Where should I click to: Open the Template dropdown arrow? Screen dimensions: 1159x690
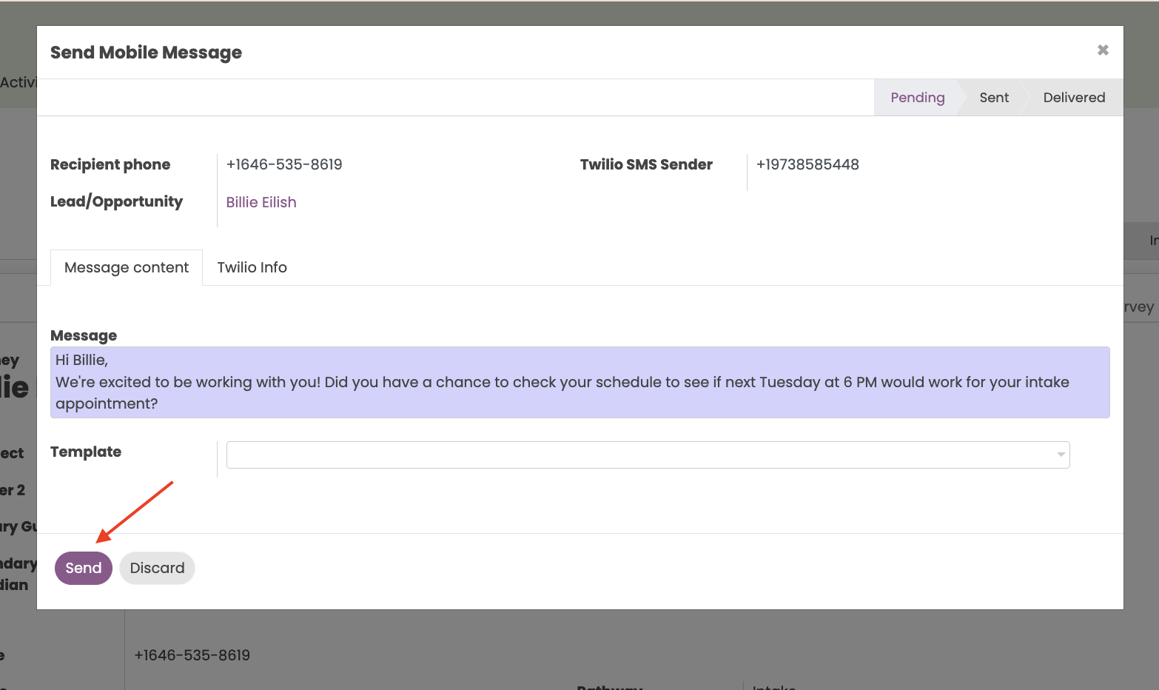pos(1061,455)
